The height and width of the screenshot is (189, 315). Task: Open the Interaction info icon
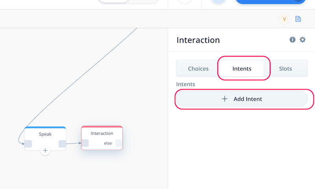[292, 40]
